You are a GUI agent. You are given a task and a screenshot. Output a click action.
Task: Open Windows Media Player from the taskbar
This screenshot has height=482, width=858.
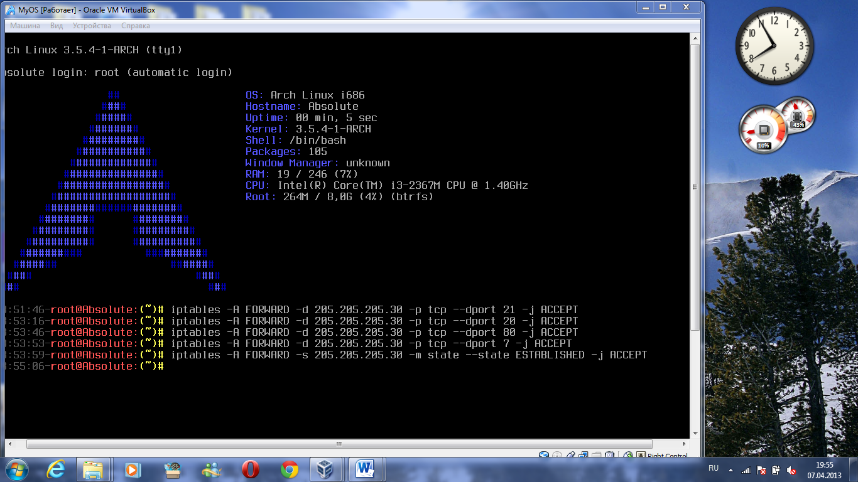click(x=132, y=469)
